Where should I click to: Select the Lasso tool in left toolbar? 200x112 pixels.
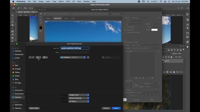coord(12,22)
